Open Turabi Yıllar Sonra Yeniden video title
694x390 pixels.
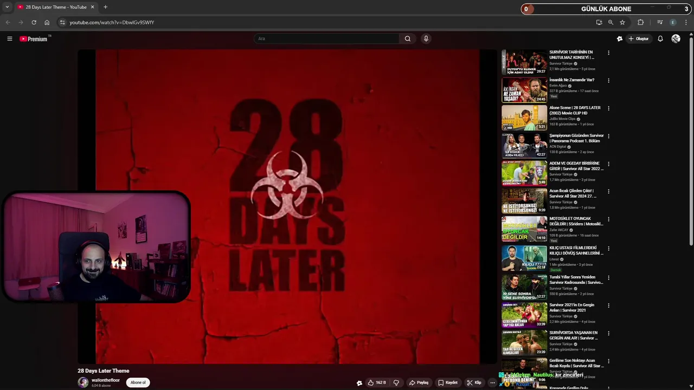pos(576,279)
